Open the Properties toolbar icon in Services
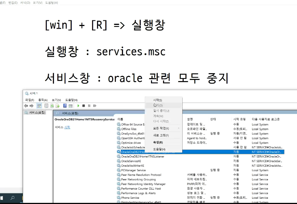297x204 pixels. (46, 106)
